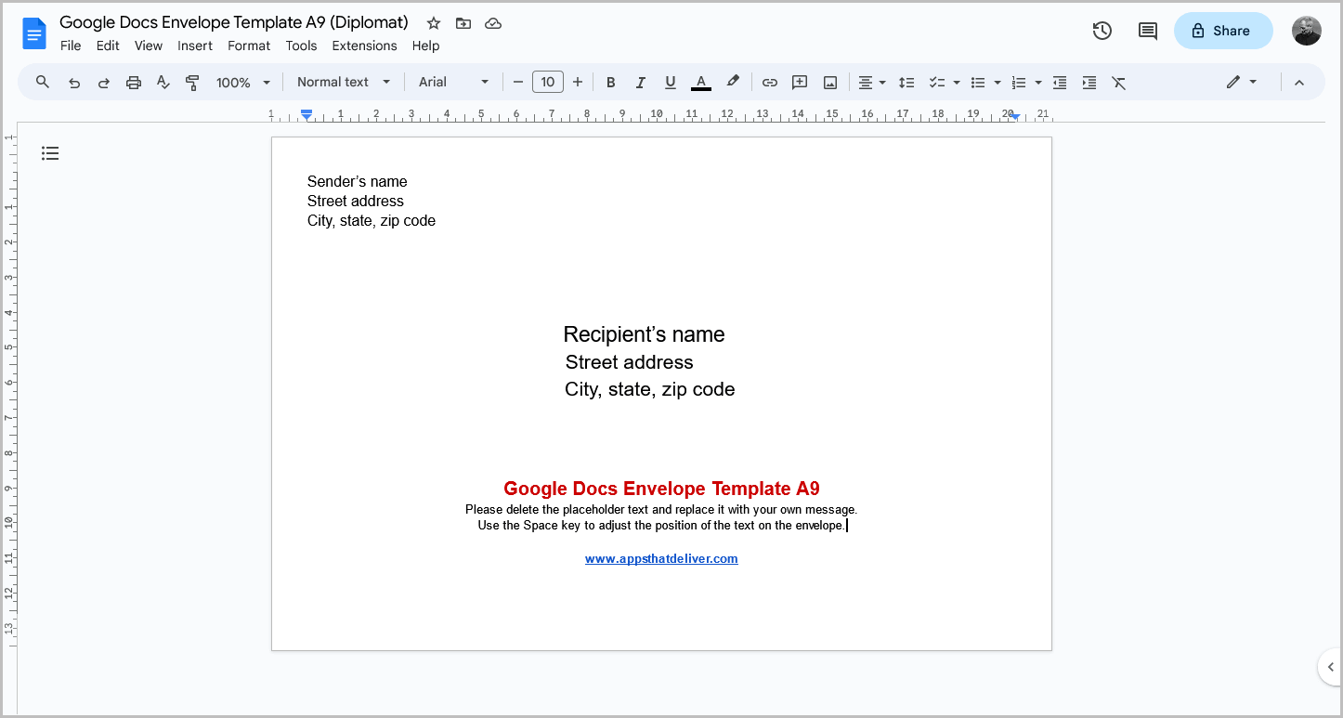Open the document search tool

tap(42, 82)
